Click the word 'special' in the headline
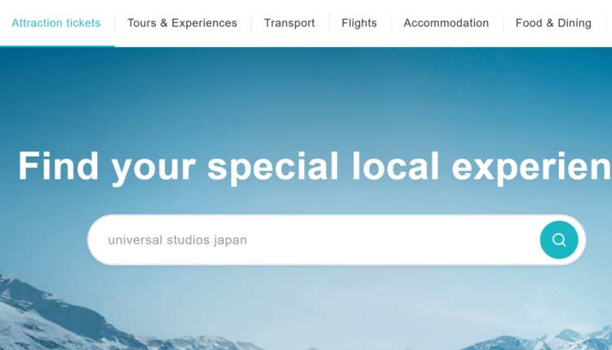Image resolution: width=612 pixels, height=350 pixels. [x=273, y=168]
